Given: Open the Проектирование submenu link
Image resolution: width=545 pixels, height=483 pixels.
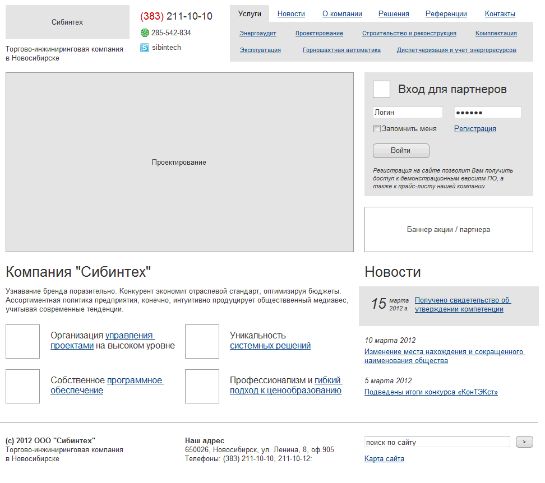Looking at the screenshot, I should coord(319,33).
